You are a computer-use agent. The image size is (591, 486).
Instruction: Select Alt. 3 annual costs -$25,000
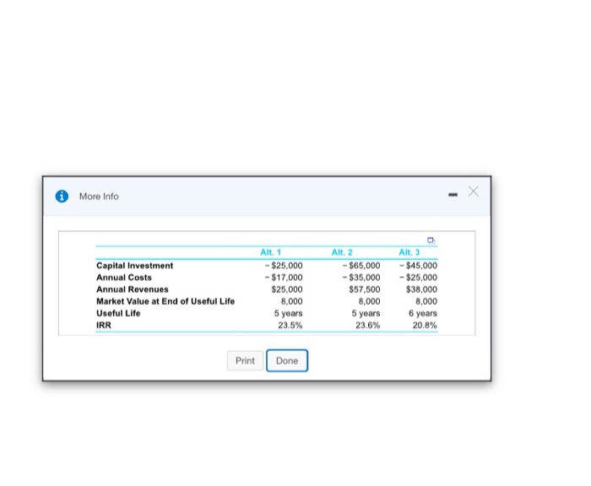pos(419,278)
